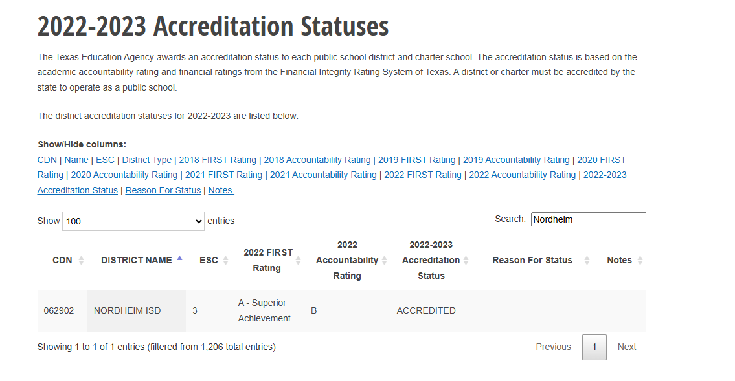This screenshot has width=735, height=381.
Task: Click sort arrows beside Reason For Status
Action: (x=587, y=260)
